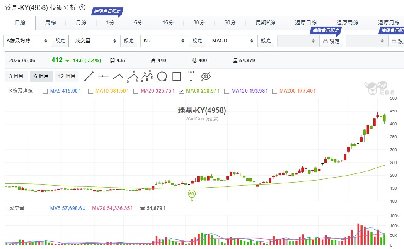
Task: Switch to the 1分 tab
Action: click(110, 23)
